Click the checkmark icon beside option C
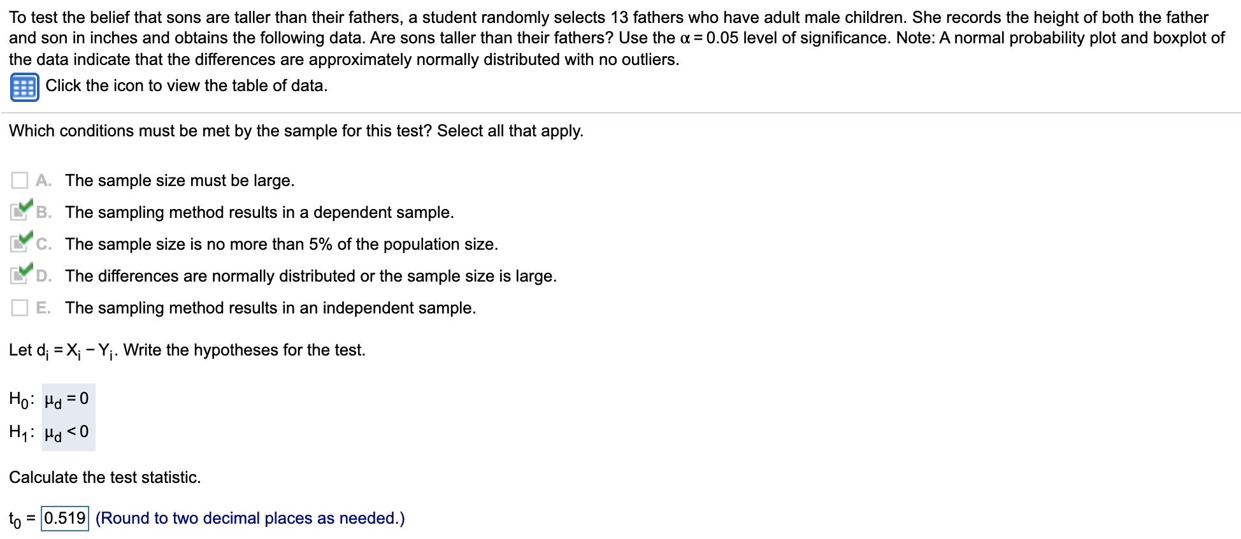 [20, 243]
